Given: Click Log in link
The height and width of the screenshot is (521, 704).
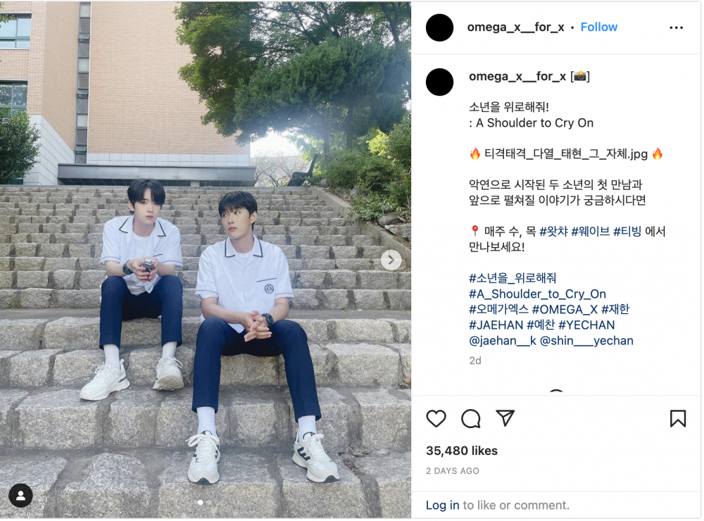Looking at the screenshot, I should pos(442,506).
